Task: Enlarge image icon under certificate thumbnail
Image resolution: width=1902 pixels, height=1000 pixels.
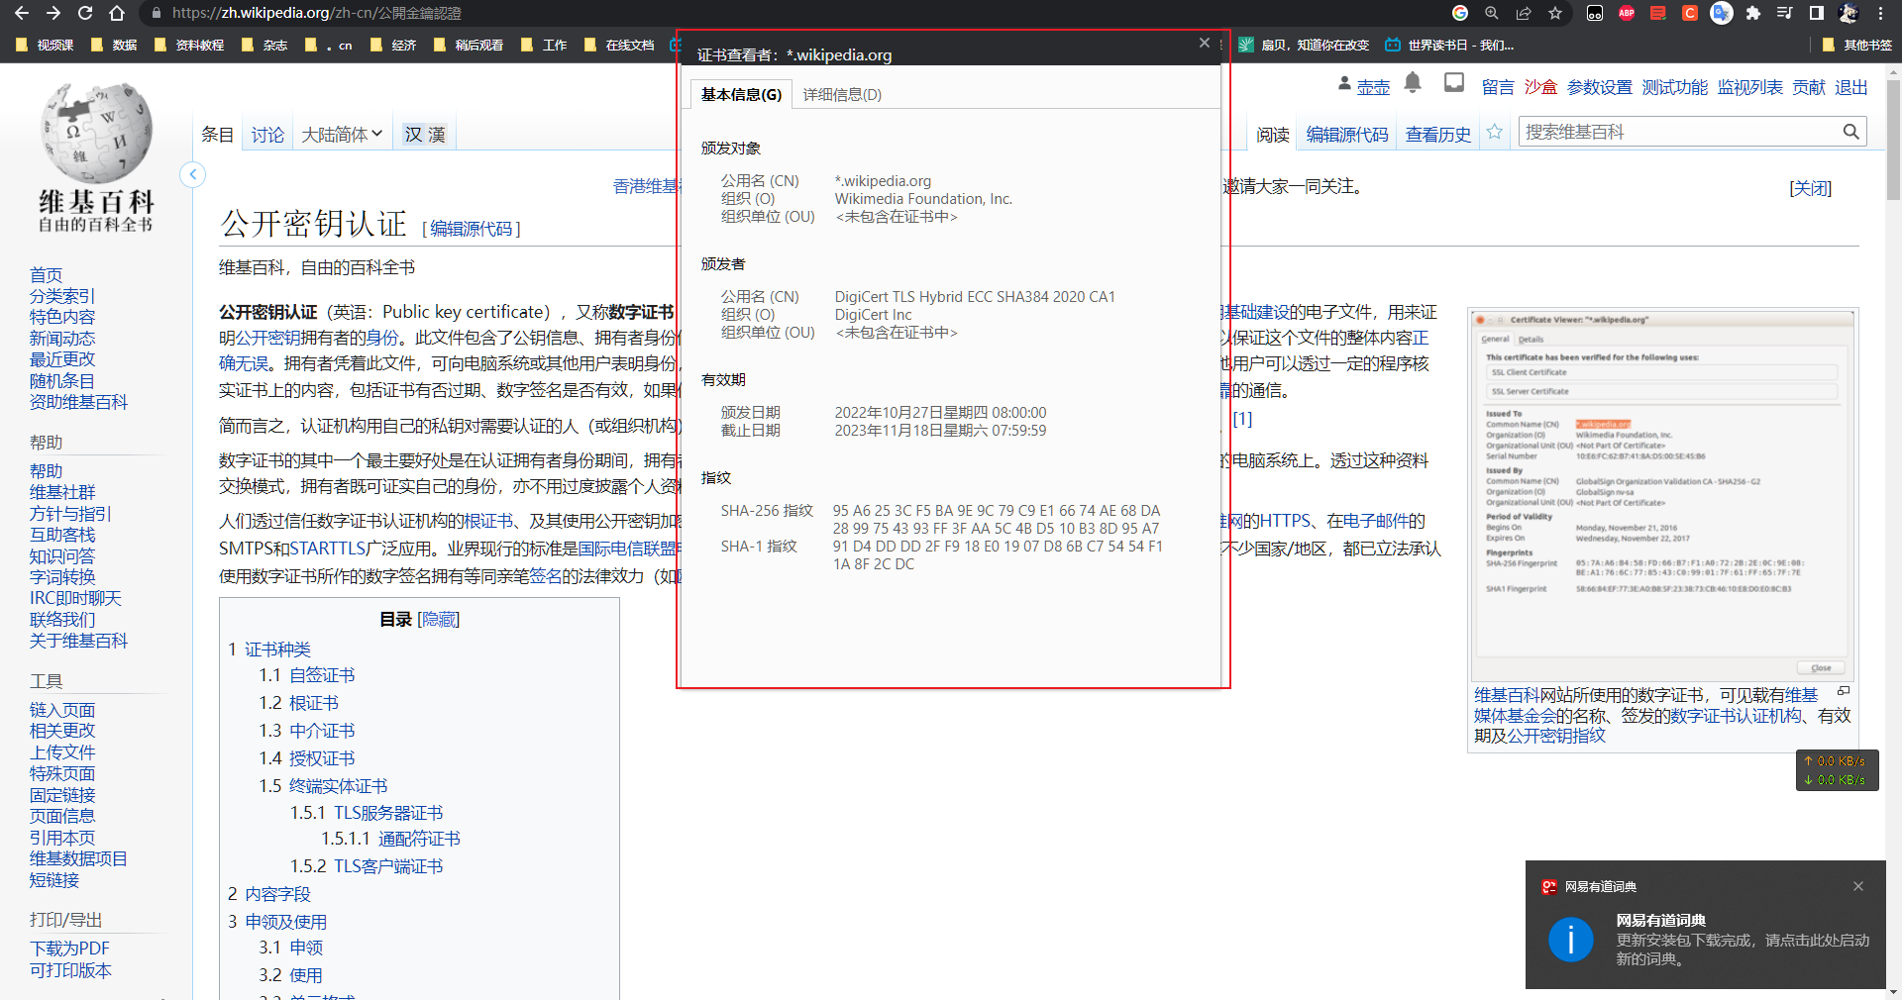Action: (1844, 691)
